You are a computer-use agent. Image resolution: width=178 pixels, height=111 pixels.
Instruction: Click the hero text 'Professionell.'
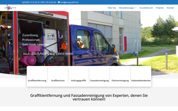[x=31, y=40]
